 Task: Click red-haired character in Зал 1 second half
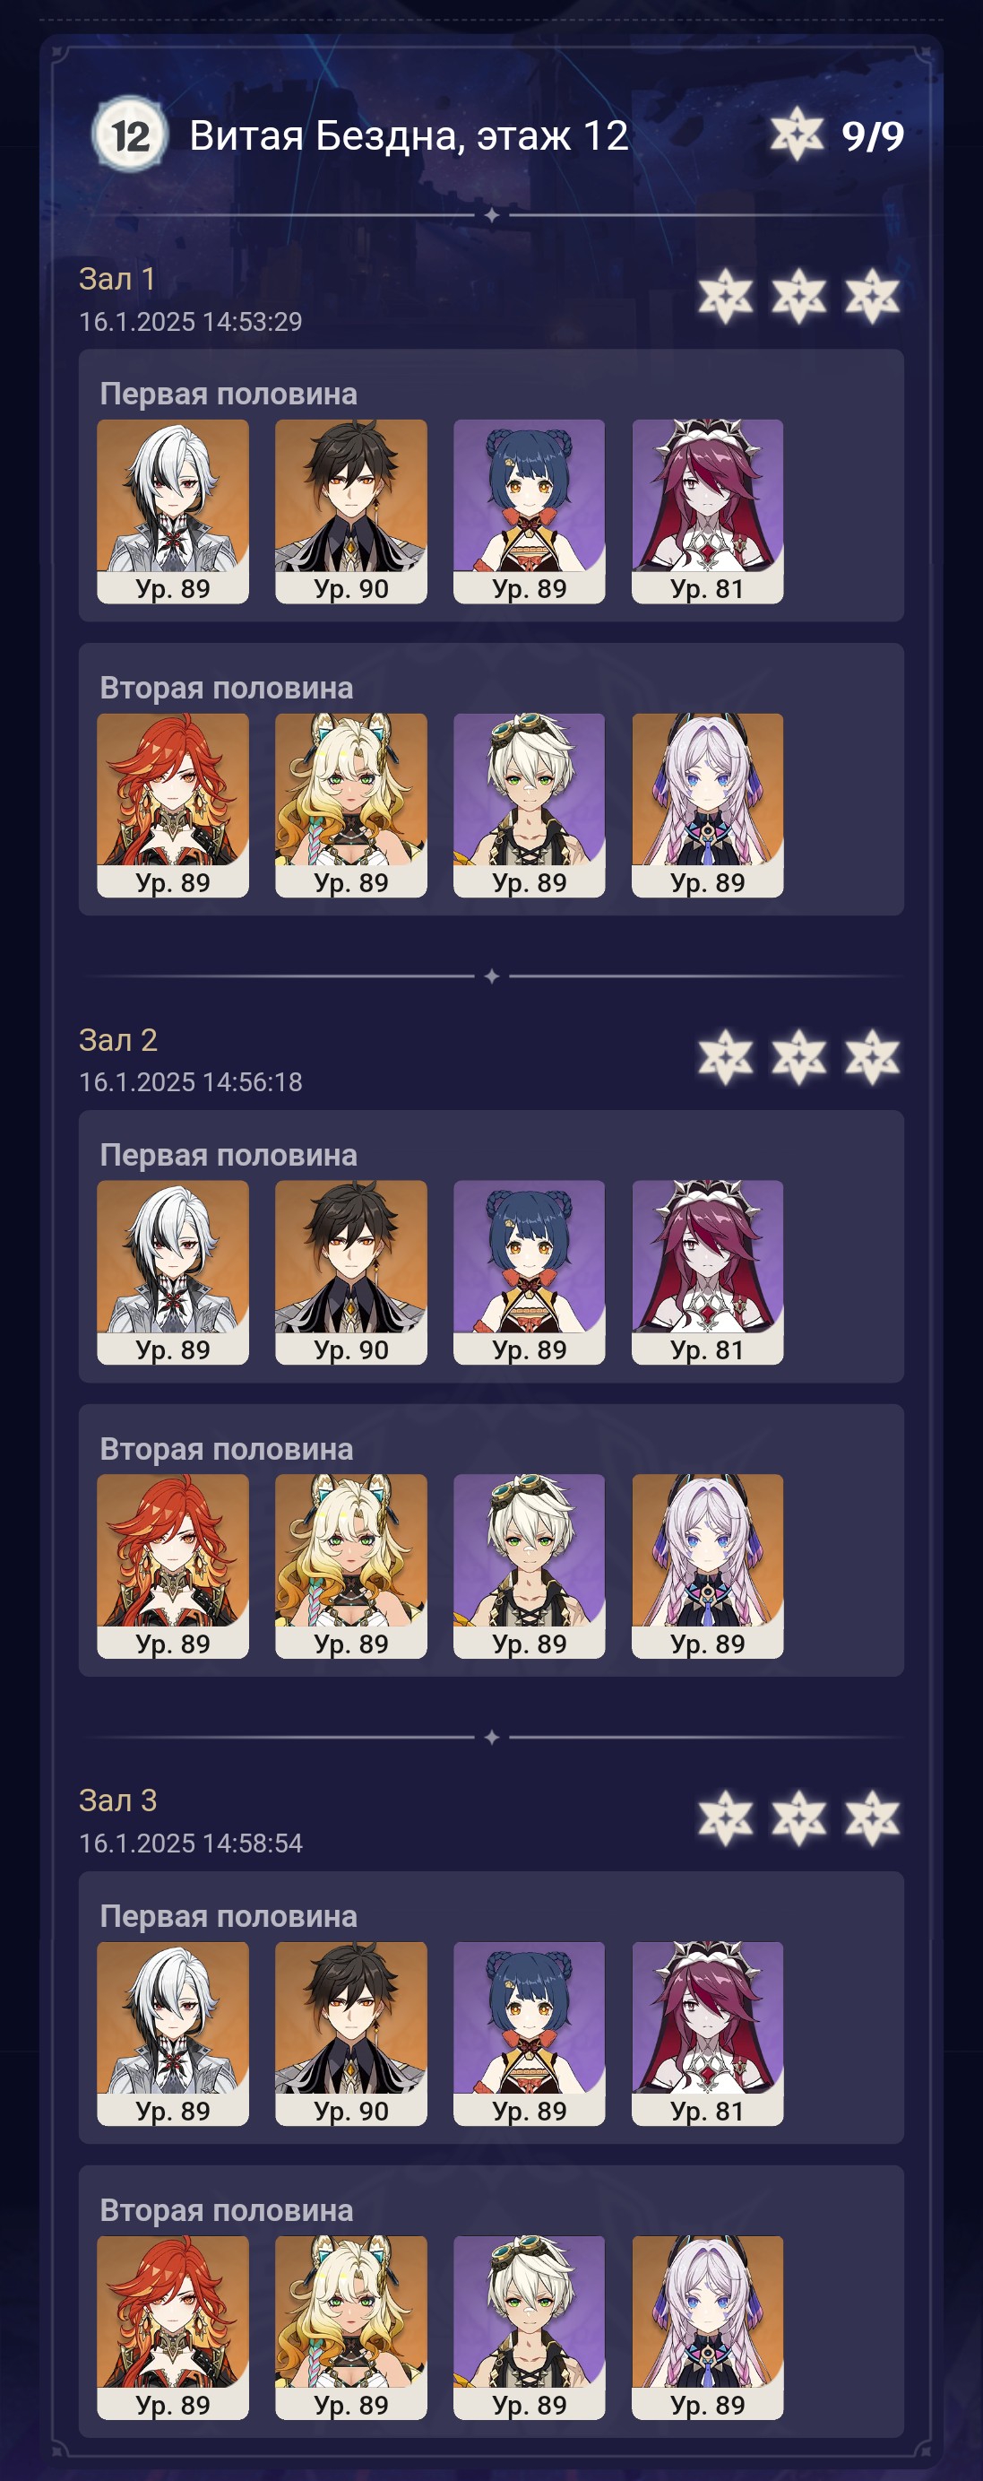[173, 805]
